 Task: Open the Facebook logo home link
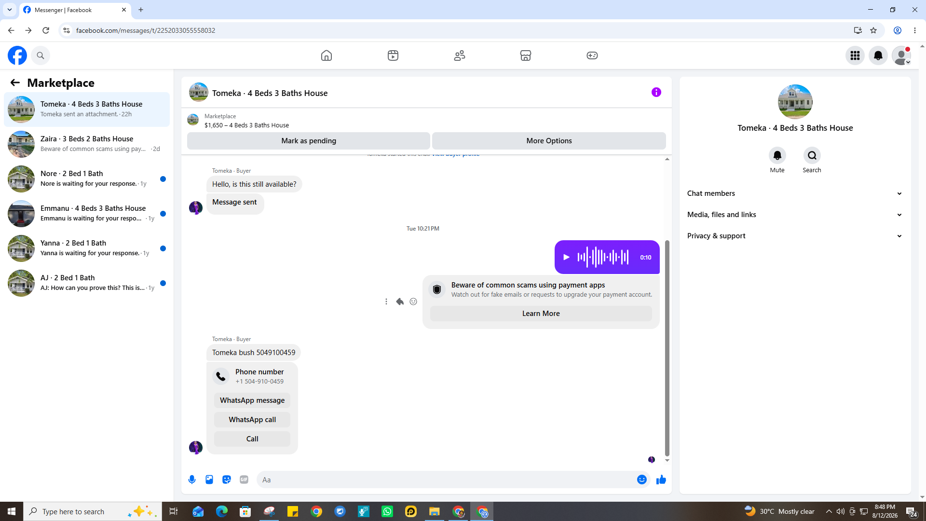pos(17,55)
